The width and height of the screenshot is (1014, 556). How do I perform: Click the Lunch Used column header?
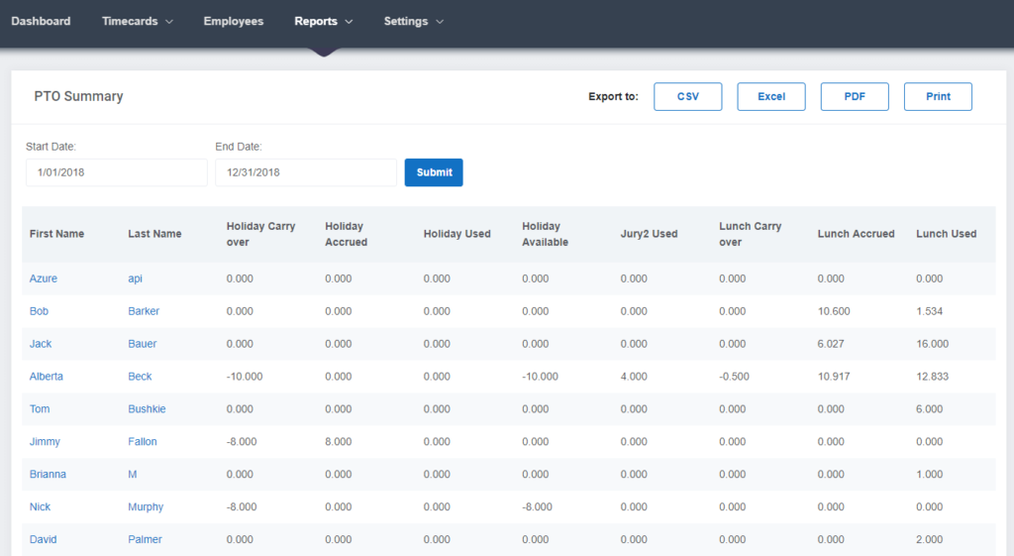coord(946,234)
